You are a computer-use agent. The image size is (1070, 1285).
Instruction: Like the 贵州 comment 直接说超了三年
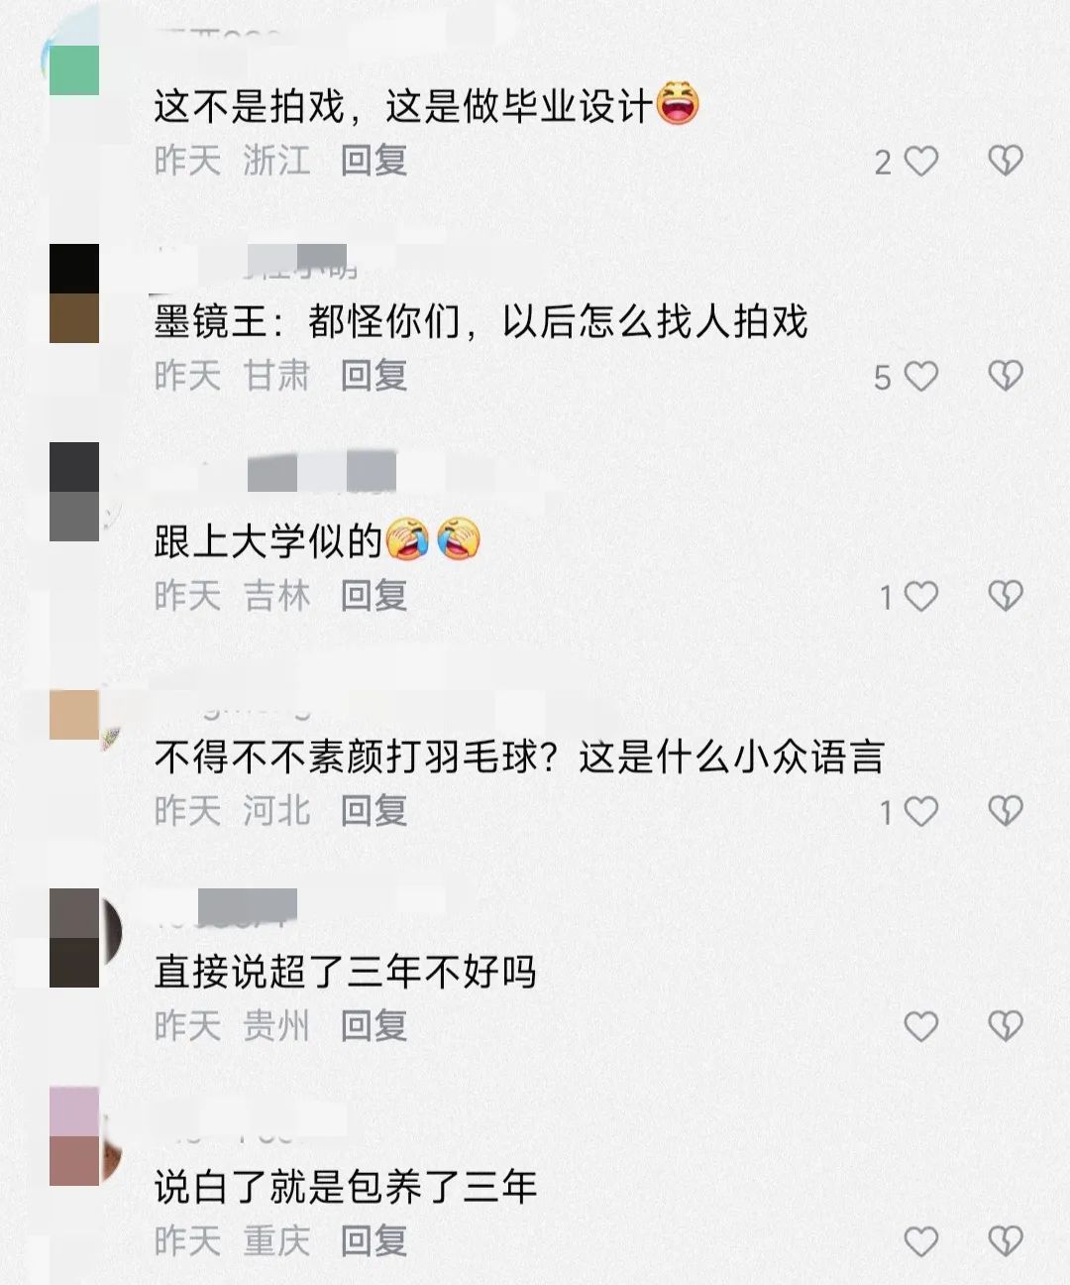coord(921,1026)
